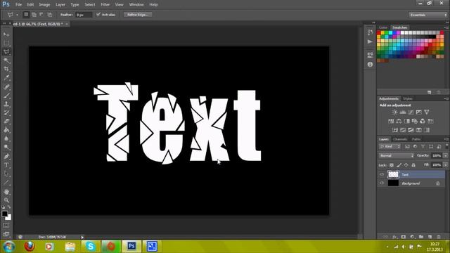The image size is (450, 253).
Task: Open the Fill slider dropdown arrow
Action: (x=445, y=165)
